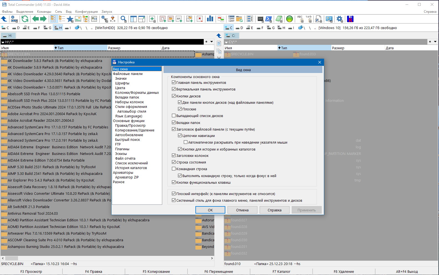This screenshot has width=439, height=275.
Task: Click the green Refresh arrows icon
Action: (x=25, y=19)
